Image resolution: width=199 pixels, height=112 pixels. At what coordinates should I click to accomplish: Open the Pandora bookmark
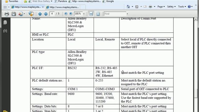[61, 1]
